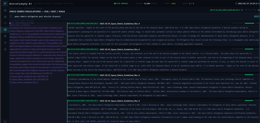This screenshot has height=123, width=260.
Task: Click the AstroComply logo icon
Action: click(x=5, y=4)
